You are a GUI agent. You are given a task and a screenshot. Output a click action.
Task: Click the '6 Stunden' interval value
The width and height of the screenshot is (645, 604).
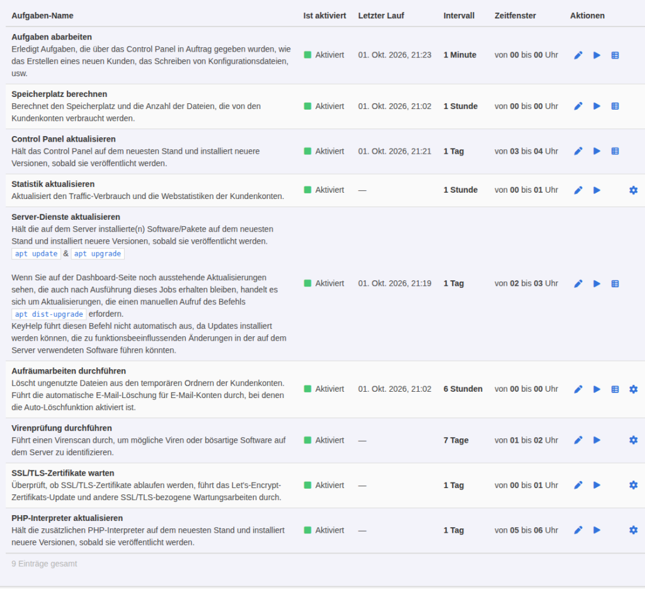[x=463, y=389]
